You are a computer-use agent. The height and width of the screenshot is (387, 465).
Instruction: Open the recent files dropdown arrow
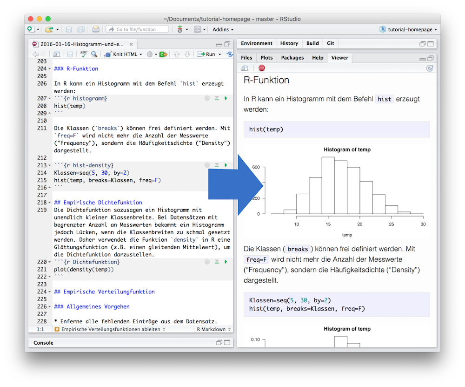pos(58,29)
